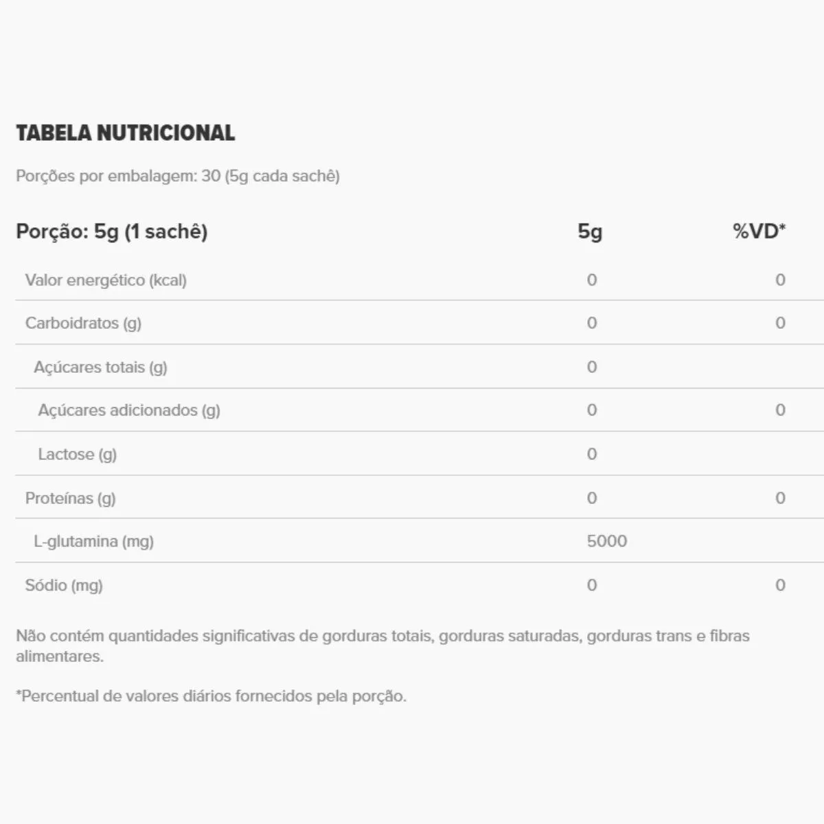Click the 'Carboidratos (g)' row label

coord(83,323)
